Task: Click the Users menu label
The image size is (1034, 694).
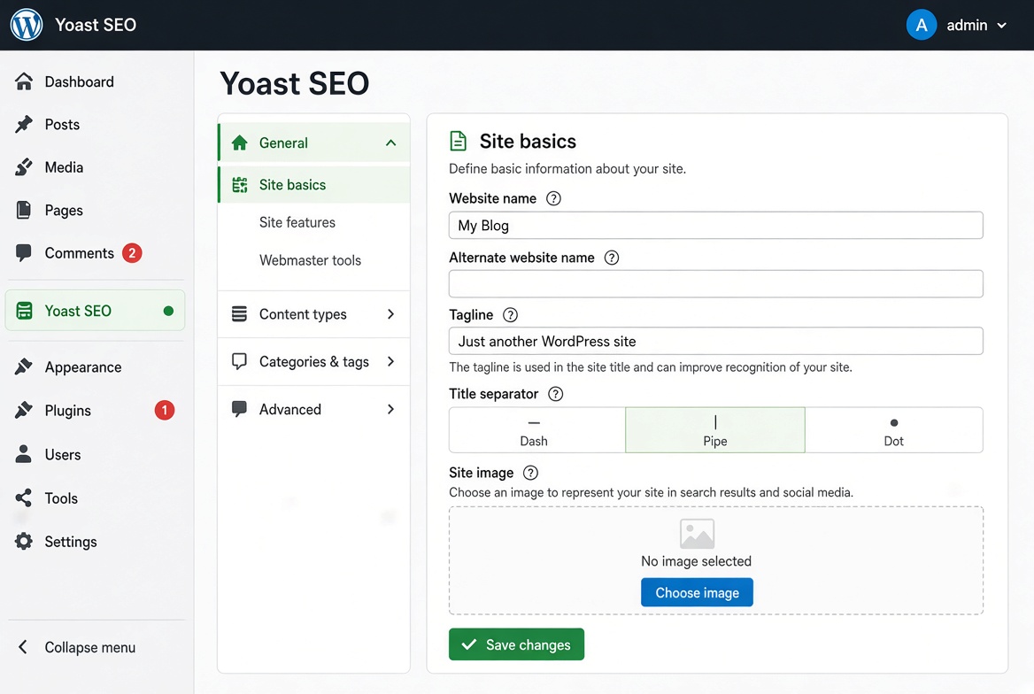Action: [63, 454]
